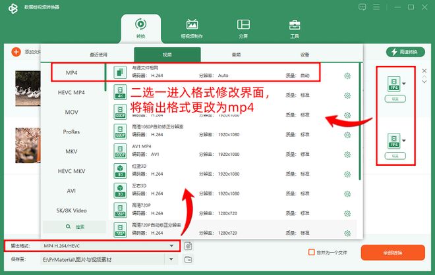The height and width of the screenshot is (275, 435).
Task: Open the 短视频制作 short video maker
Action: coord(191,28)
